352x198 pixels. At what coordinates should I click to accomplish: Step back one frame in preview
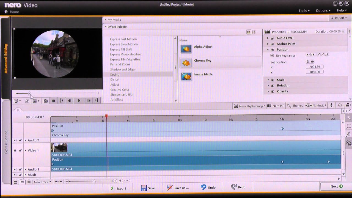pos(70,101)
